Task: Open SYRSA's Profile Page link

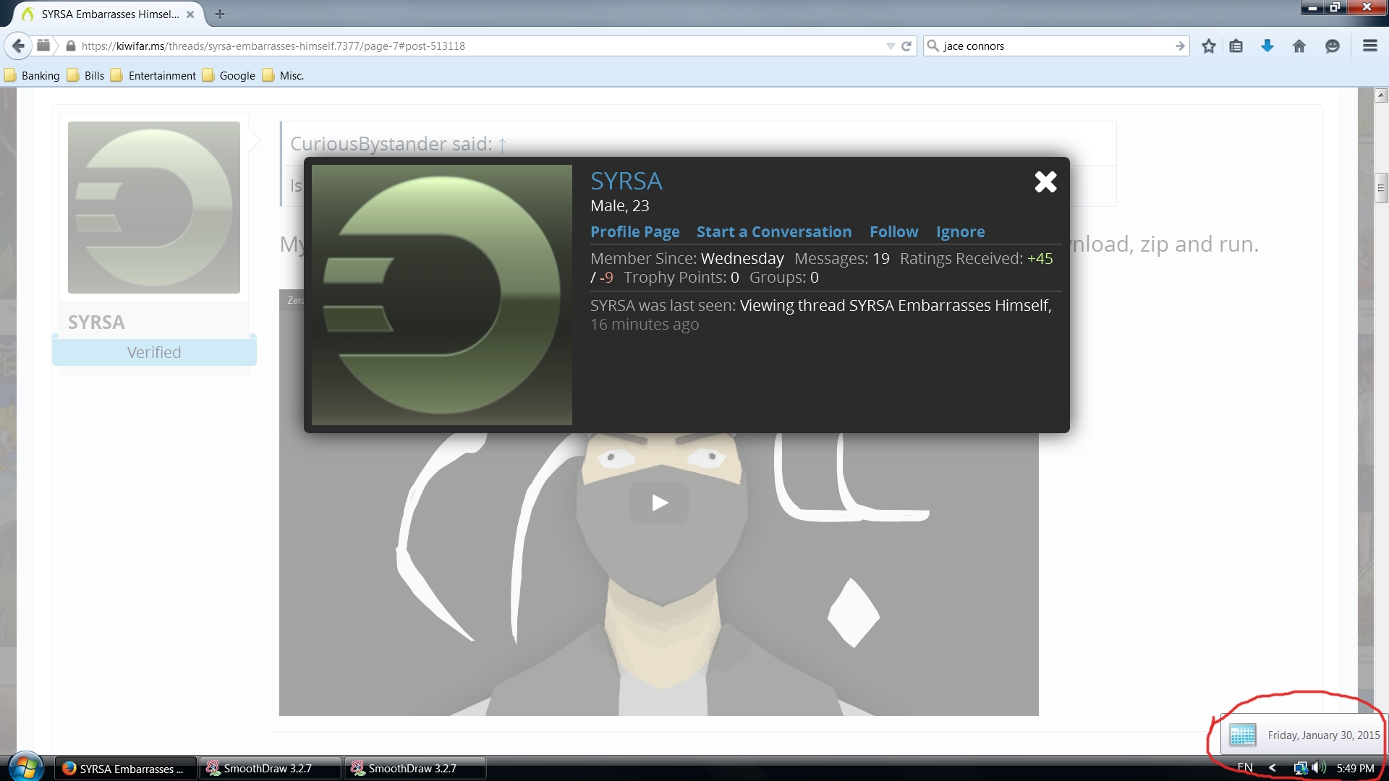Action: 635,231
